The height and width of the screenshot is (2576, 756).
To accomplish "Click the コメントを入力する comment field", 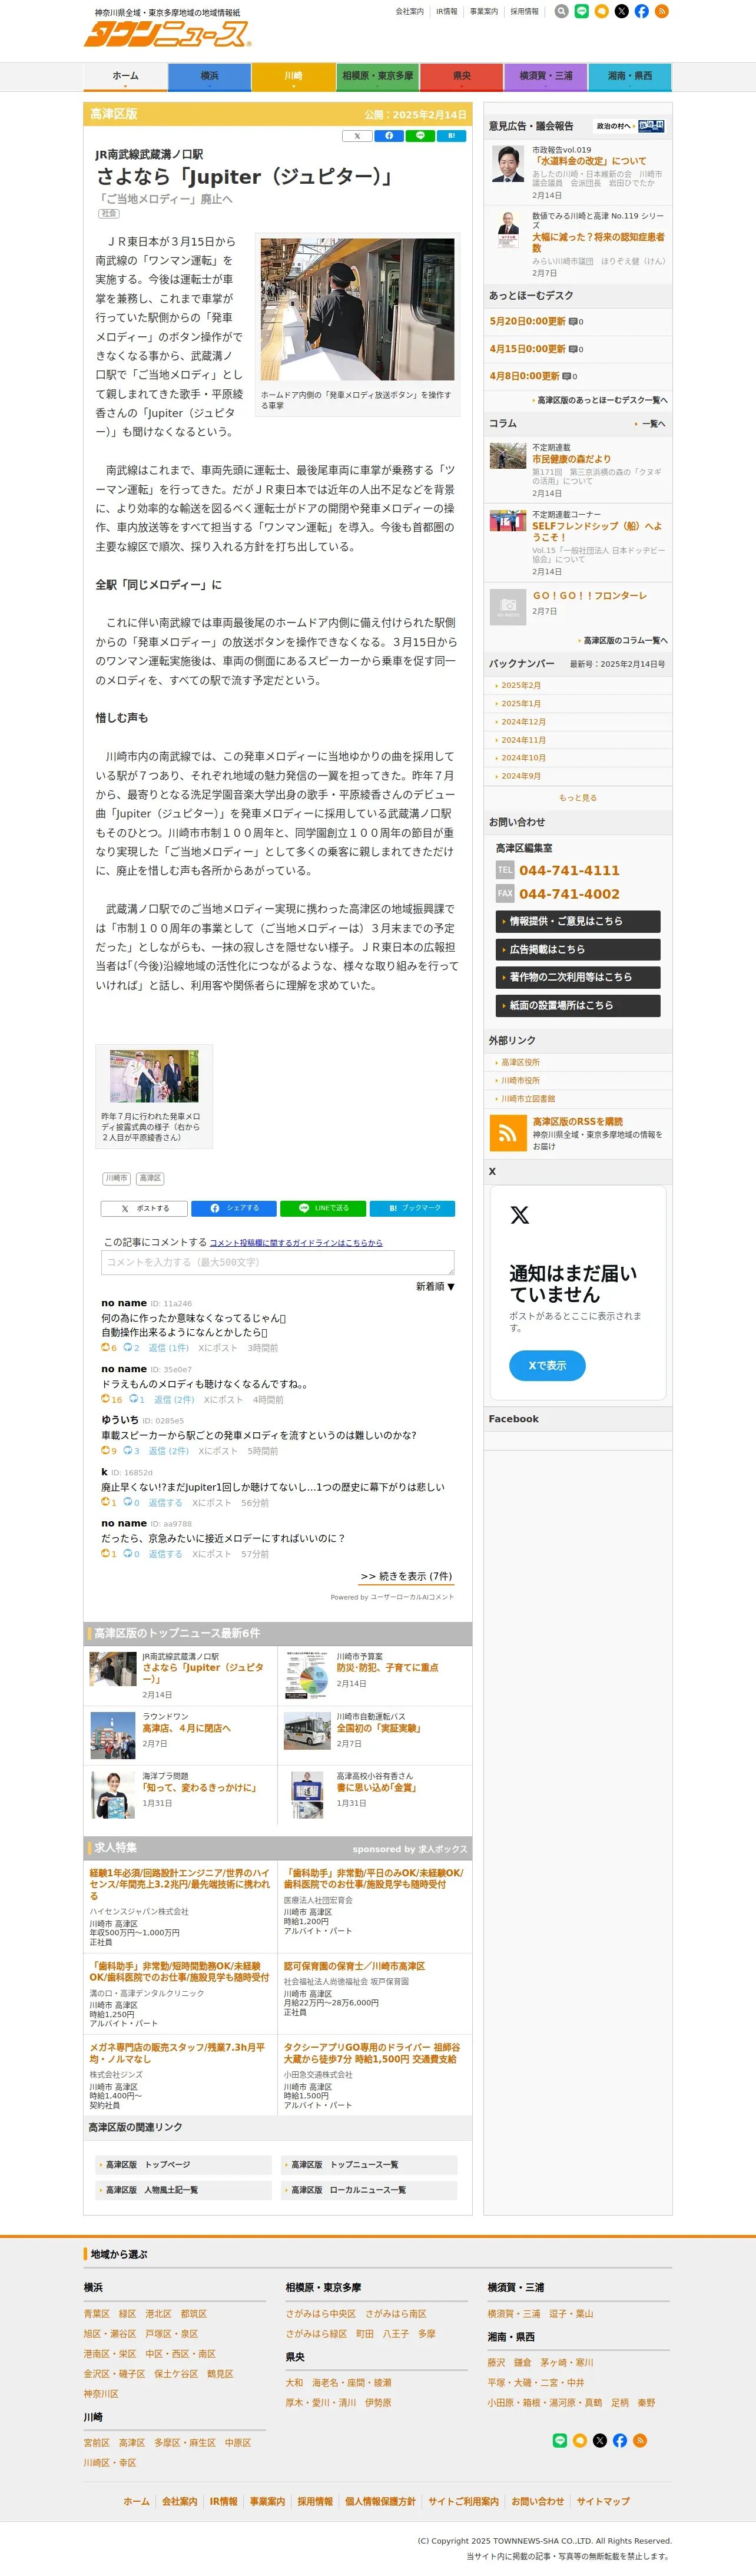I will tap(277, 1263).
